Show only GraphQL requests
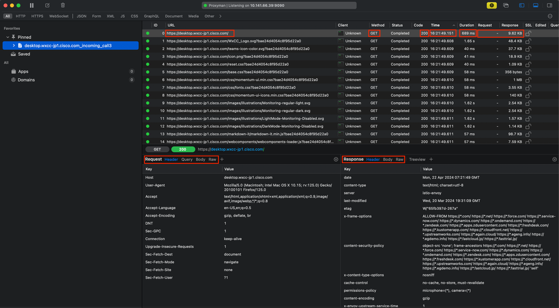This screenshot has height=308, width=559. point(152,16)
